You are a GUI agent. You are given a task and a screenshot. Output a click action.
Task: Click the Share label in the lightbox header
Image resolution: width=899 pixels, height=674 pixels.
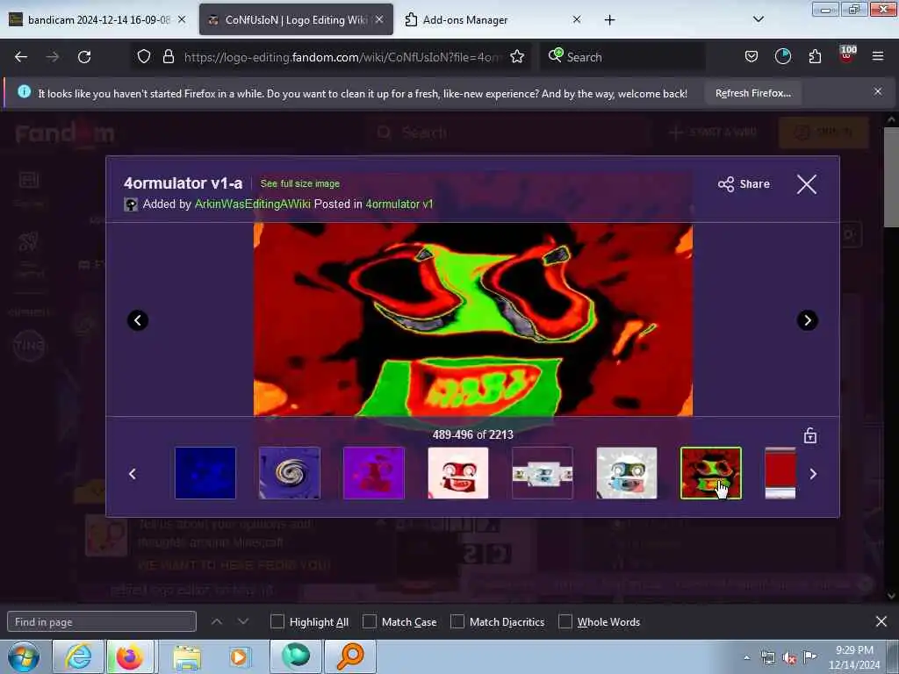point(754,184)
